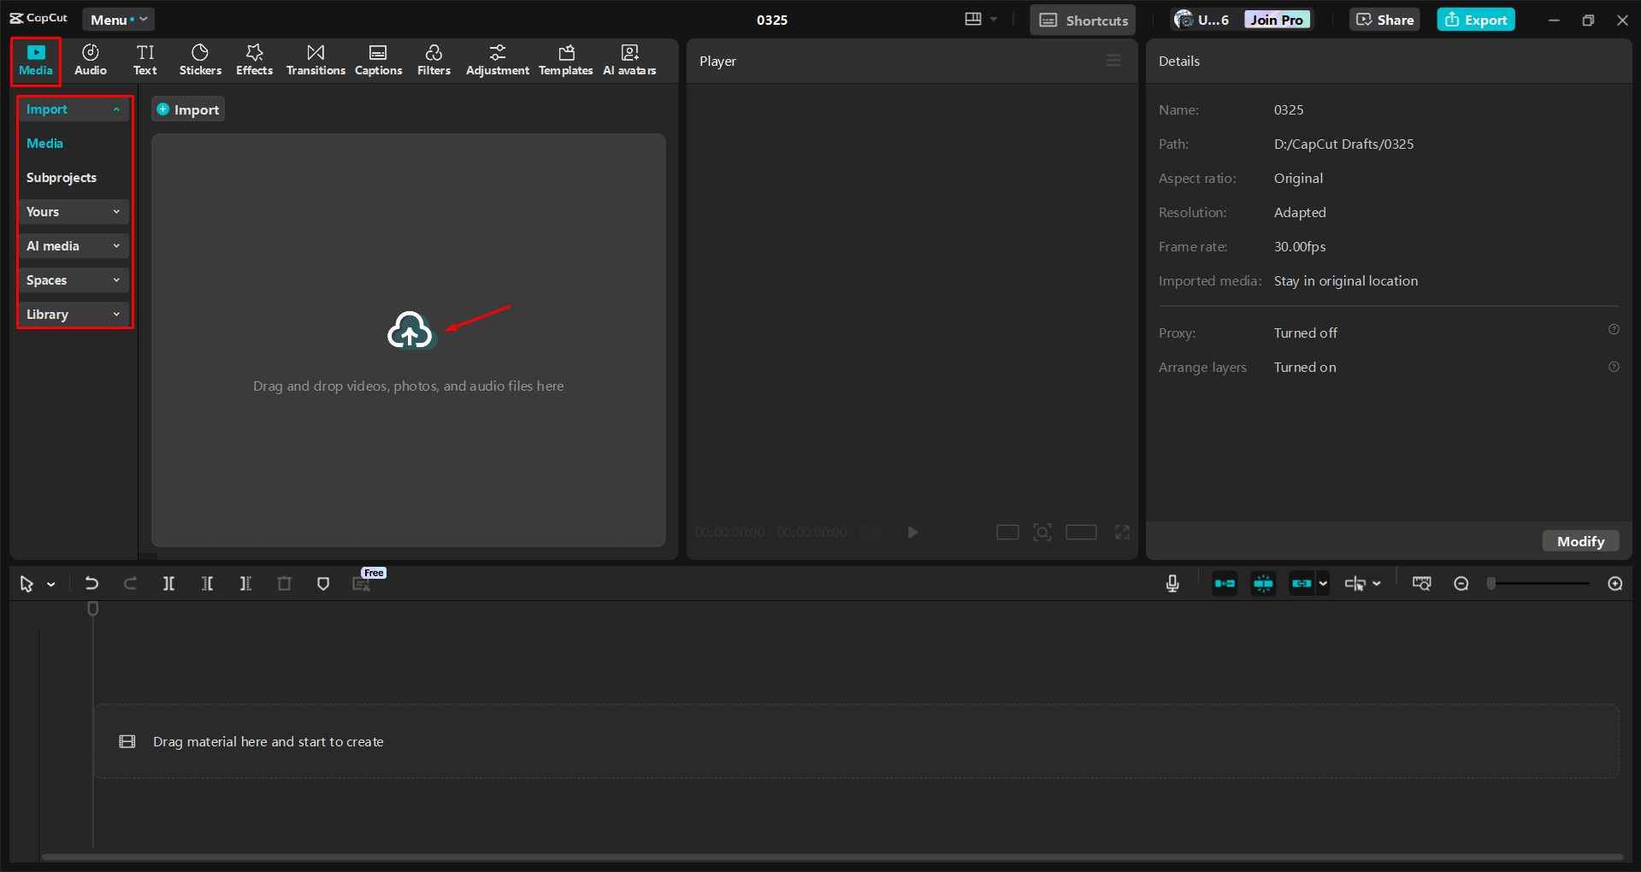Expand the Yours section in the sidebar

pyautogui.click(x=73, y=211)
